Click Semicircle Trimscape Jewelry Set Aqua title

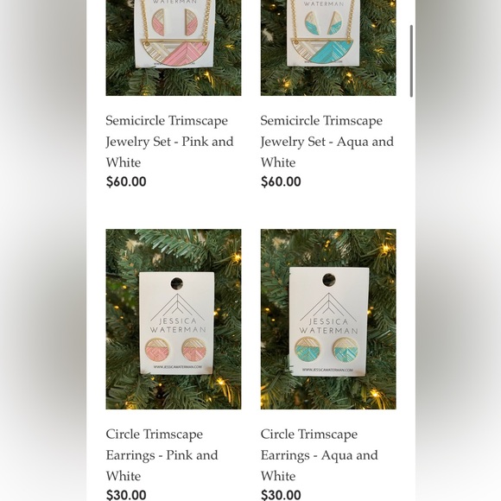click(x=327, y=141)
